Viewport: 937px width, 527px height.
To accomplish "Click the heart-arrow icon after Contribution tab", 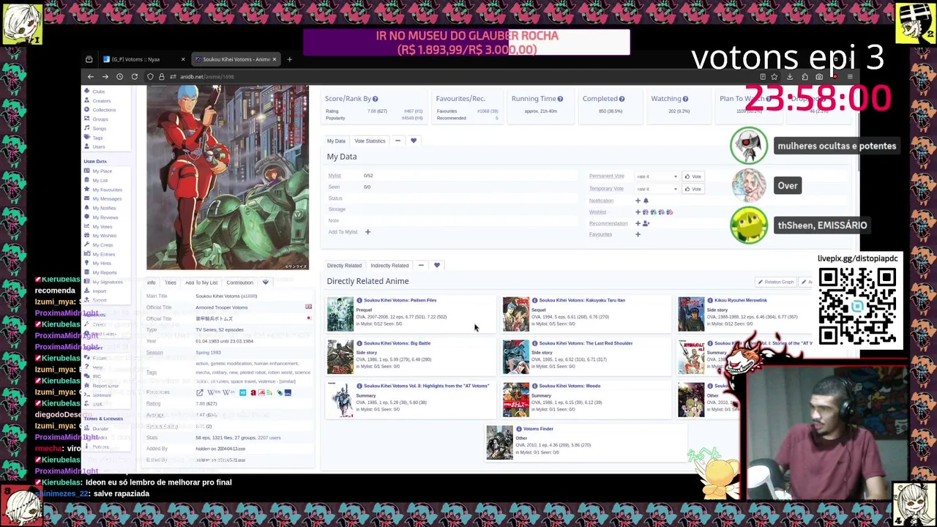I will [x=266, y=283].
